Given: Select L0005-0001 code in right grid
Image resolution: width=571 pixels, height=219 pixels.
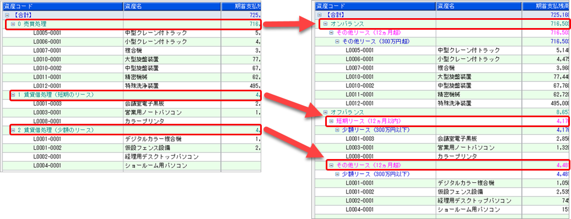Looking at the screenshot, I should click(x=359, y=50).
